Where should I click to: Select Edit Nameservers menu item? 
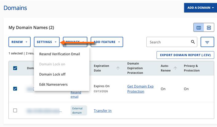click(x=53, y=84)
